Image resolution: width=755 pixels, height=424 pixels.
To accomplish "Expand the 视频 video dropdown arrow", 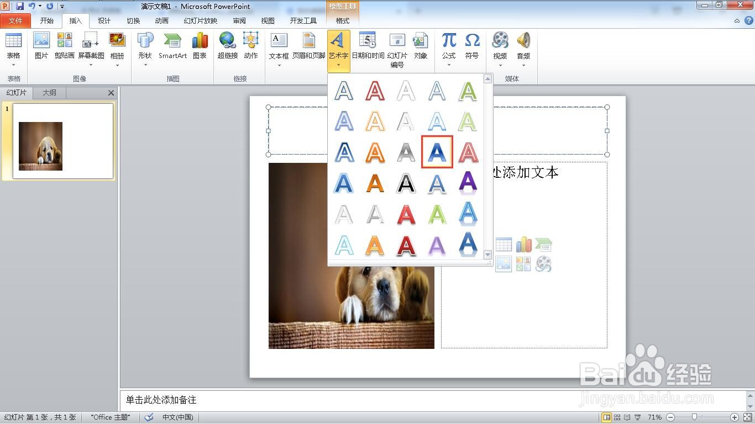I will (x=500, y=65).
